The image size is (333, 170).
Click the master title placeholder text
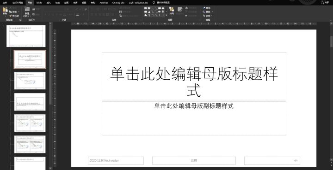tap(194, 82)
